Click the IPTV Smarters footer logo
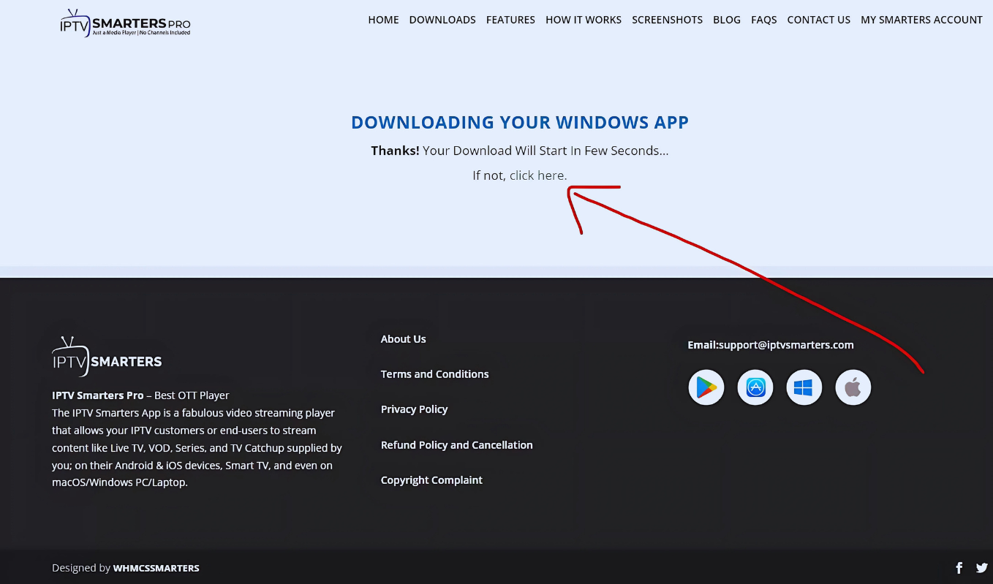 click(106, 356)
